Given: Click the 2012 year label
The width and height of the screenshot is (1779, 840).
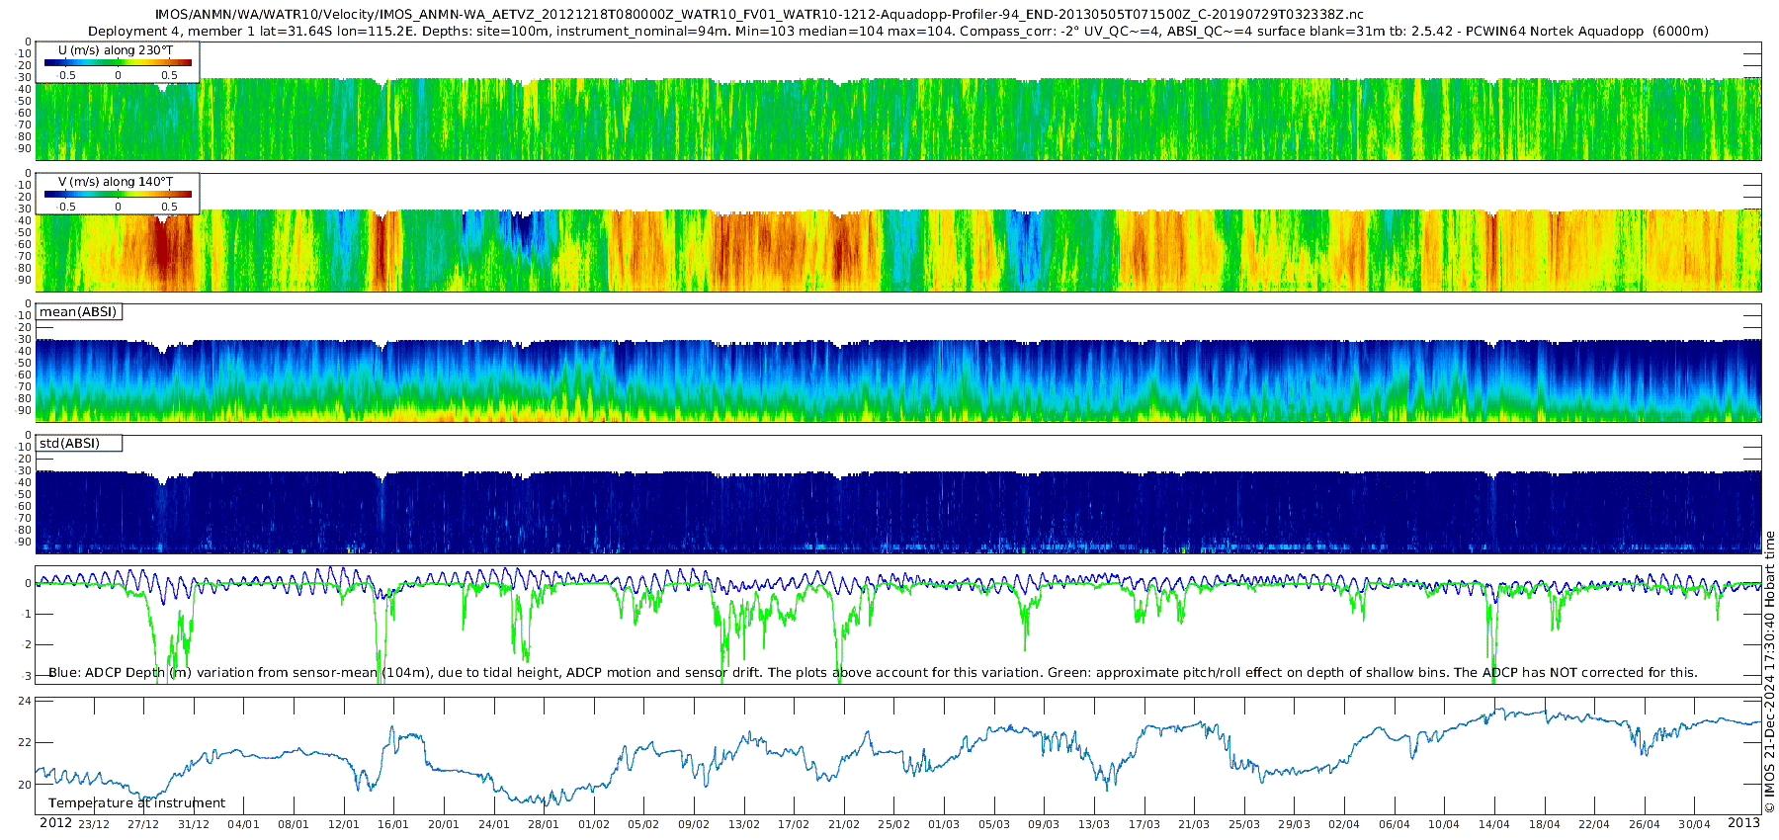Looking at the screenshot, I should [x=55, y=824].
